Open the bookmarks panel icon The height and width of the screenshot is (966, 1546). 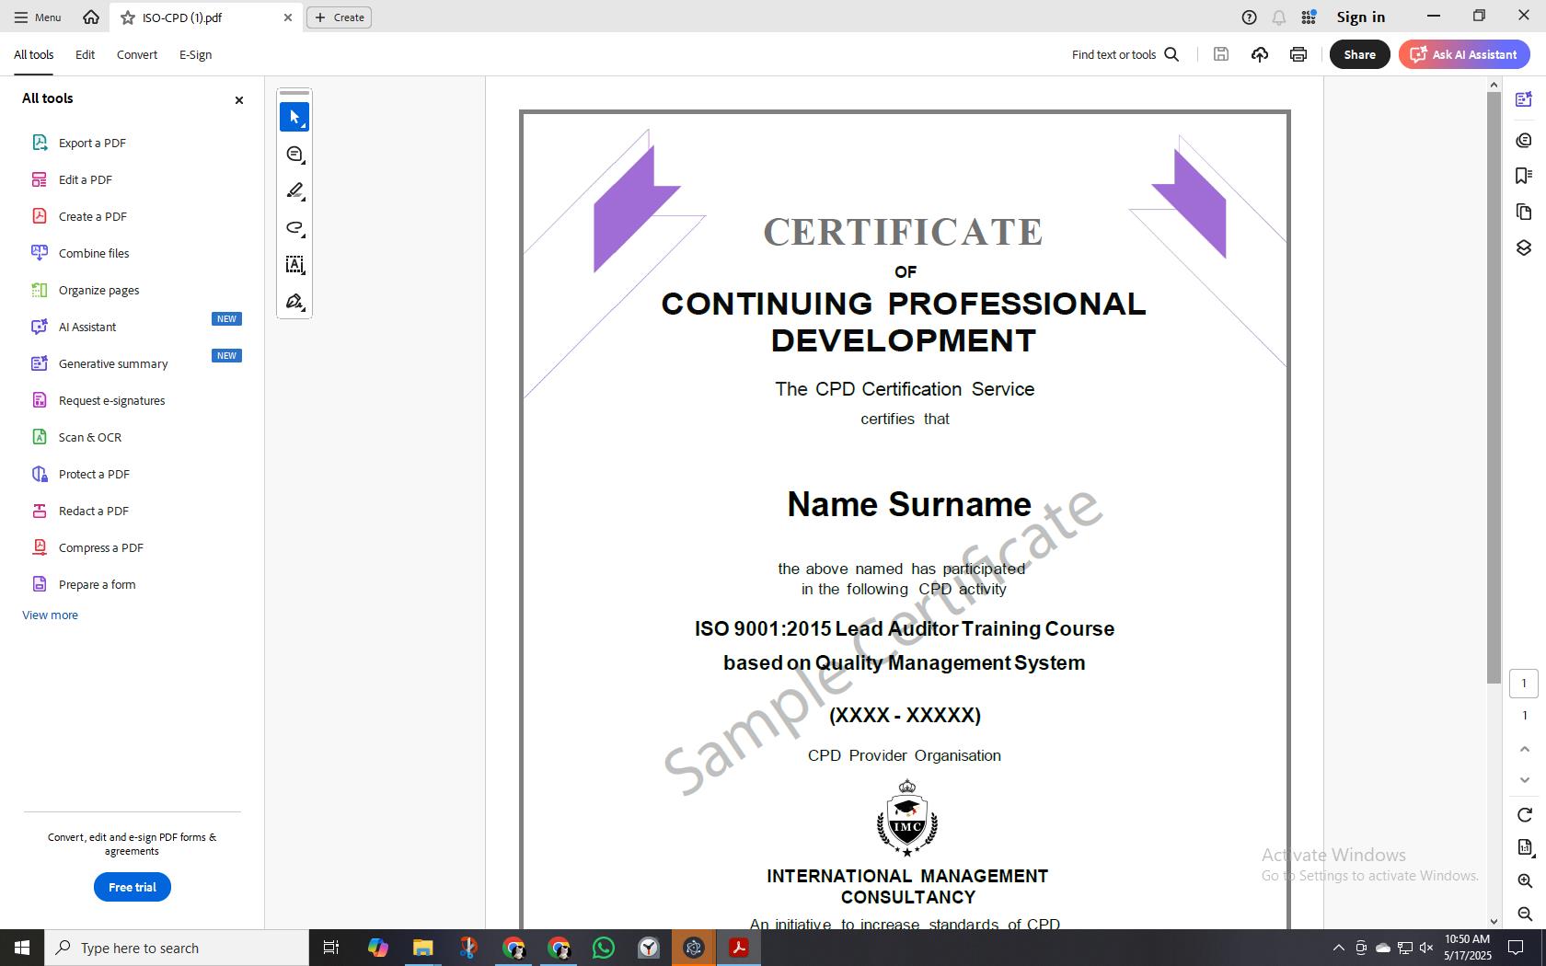pos(1524,176)
